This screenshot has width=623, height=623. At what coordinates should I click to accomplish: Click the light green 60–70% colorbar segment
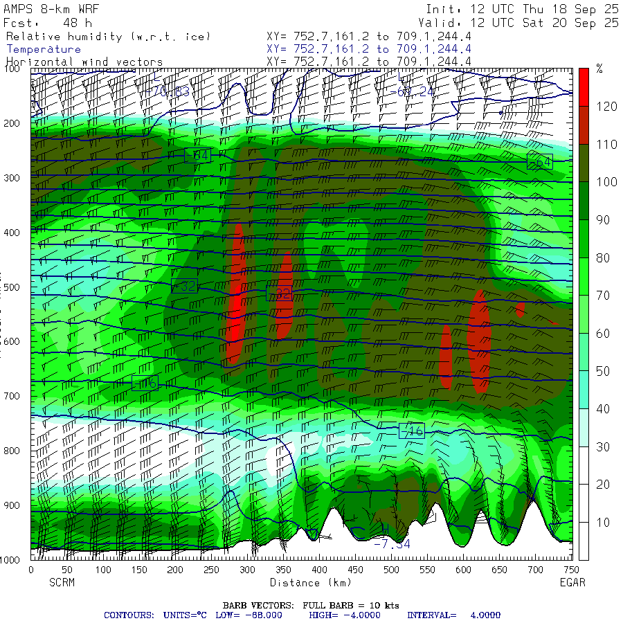point(584,314)
